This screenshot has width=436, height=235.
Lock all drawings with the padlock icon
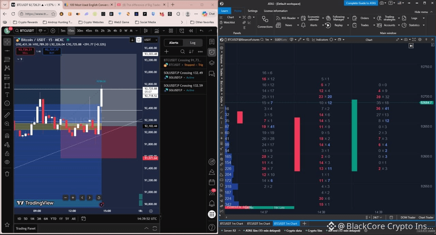click(7, 153)
